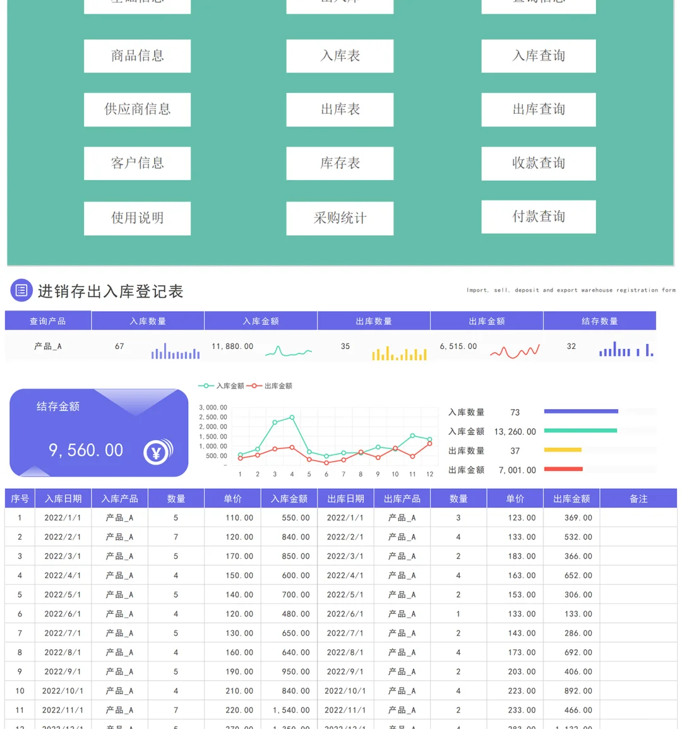Click the blue 入库数量 progress bar
The width and height of the screenshot is (682, 729).
coord(581,412)
